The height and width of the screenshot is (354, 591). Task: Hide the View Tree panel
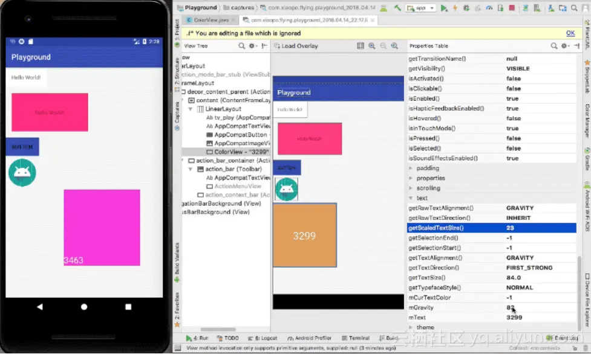point(264,46)
